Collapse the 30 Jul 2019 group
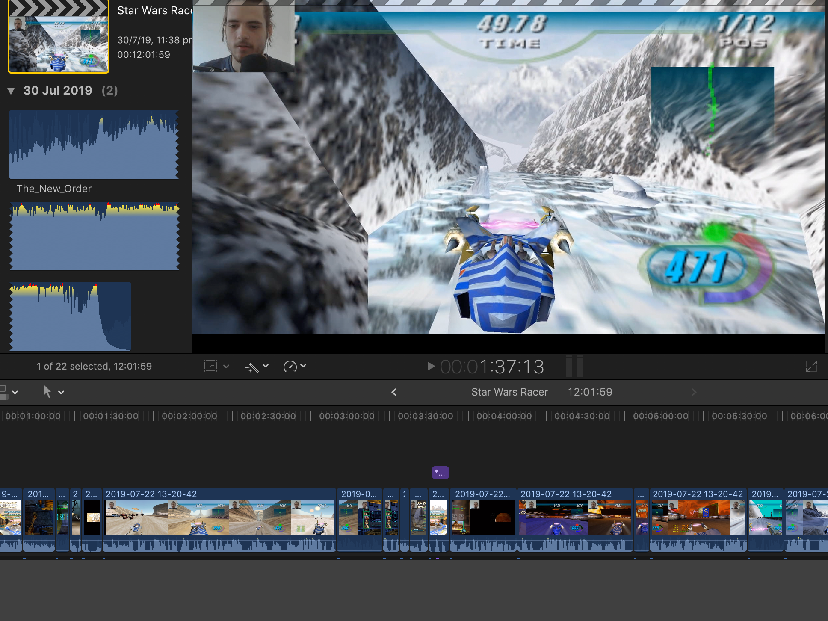 point(11,91)
